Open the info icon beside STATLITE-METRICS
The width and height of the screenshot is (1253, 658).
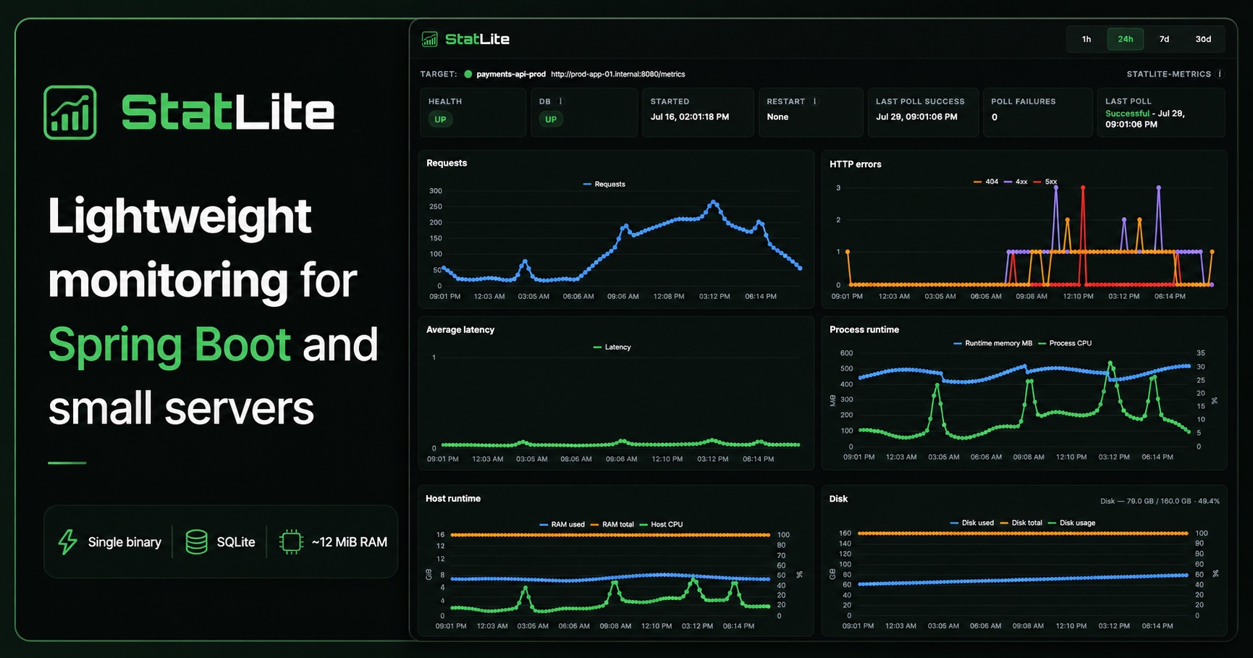pyautogui.click(x=1220, y=74)
